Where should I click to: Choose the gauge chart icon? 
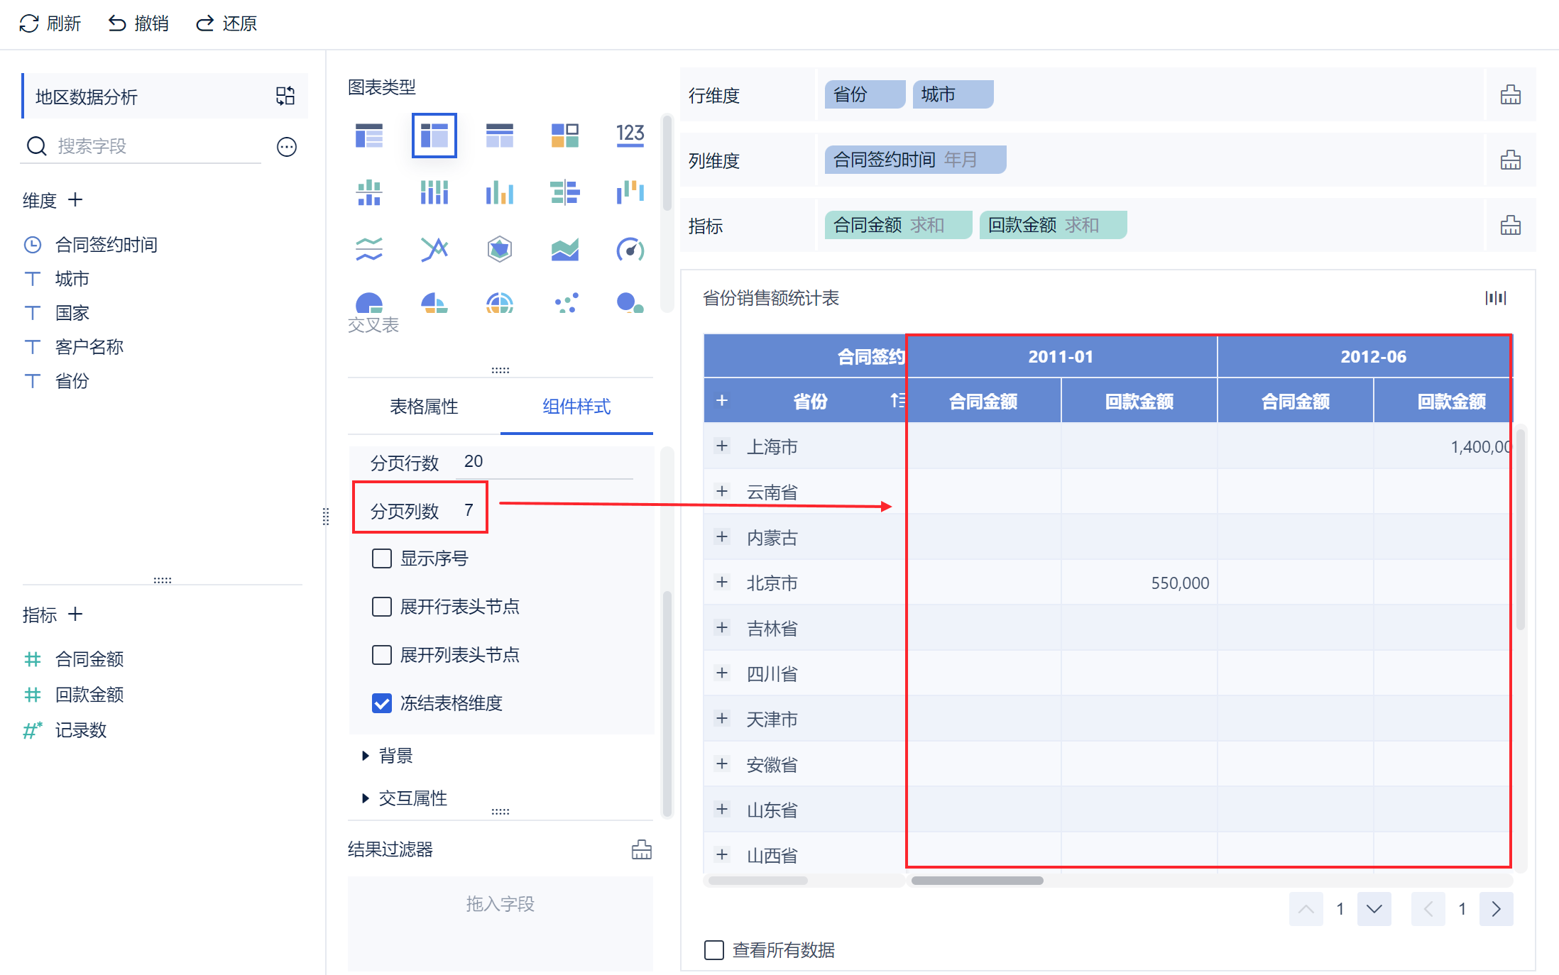tap(630, 249)
